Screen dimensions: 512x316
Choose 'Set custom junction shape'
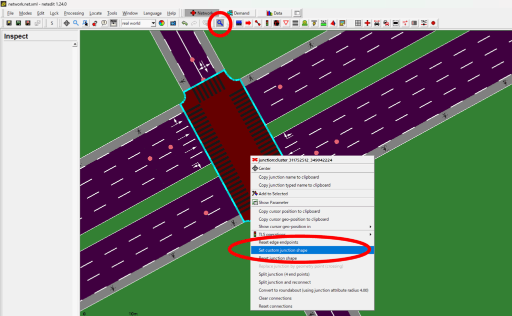tap(312, 250)
